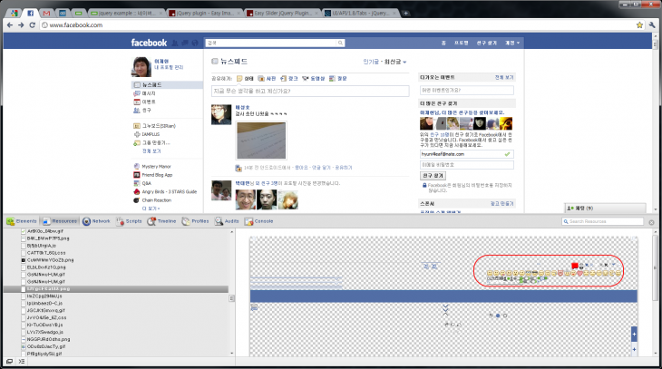Open the news feed sort dropdown arrow
Screen dimensions: 662x369
coord(404,63)
